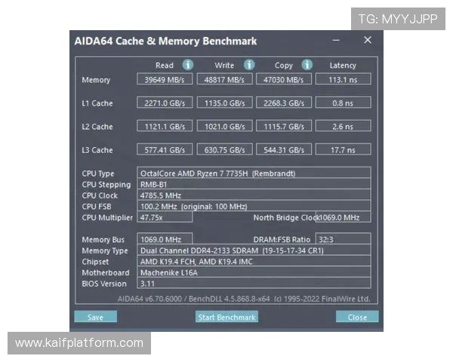Screen dimensions: 453x362
Task: Click the Memory Latency value 113.1 ns
Action: click(343, 80)
